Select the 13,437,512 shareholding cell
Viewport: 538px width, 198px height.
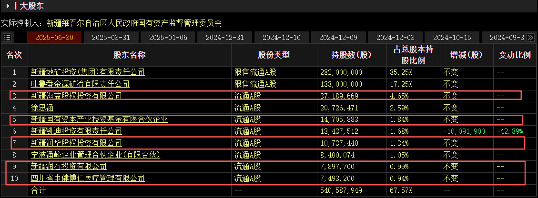pyautogui.click(x=339, y=131)
